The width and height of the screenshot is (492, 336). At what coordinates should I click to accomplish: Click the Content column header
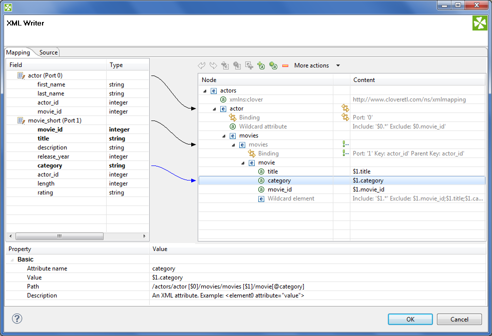pyautogui.click(x=417, y=80)
